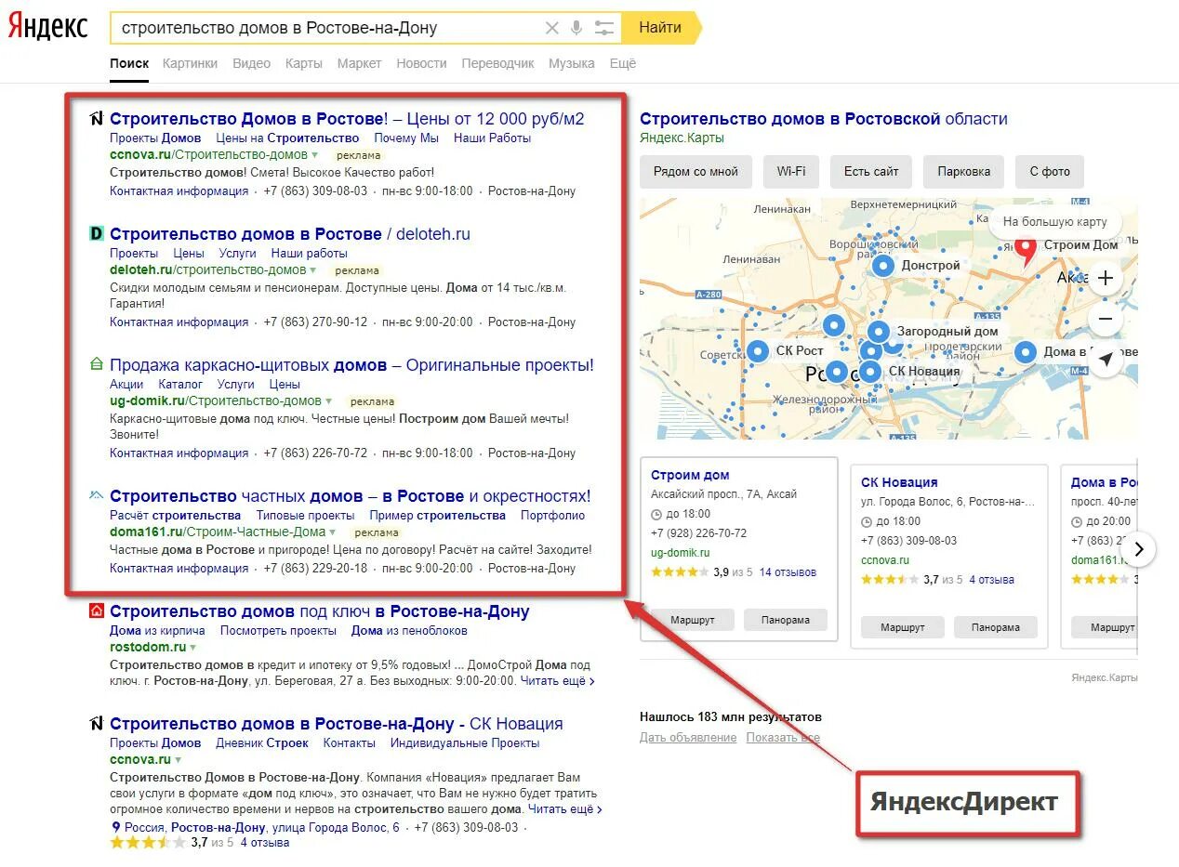Click the Яндекс logo
The height and width of the screenshot is (867, 1179).
point(47,27)
